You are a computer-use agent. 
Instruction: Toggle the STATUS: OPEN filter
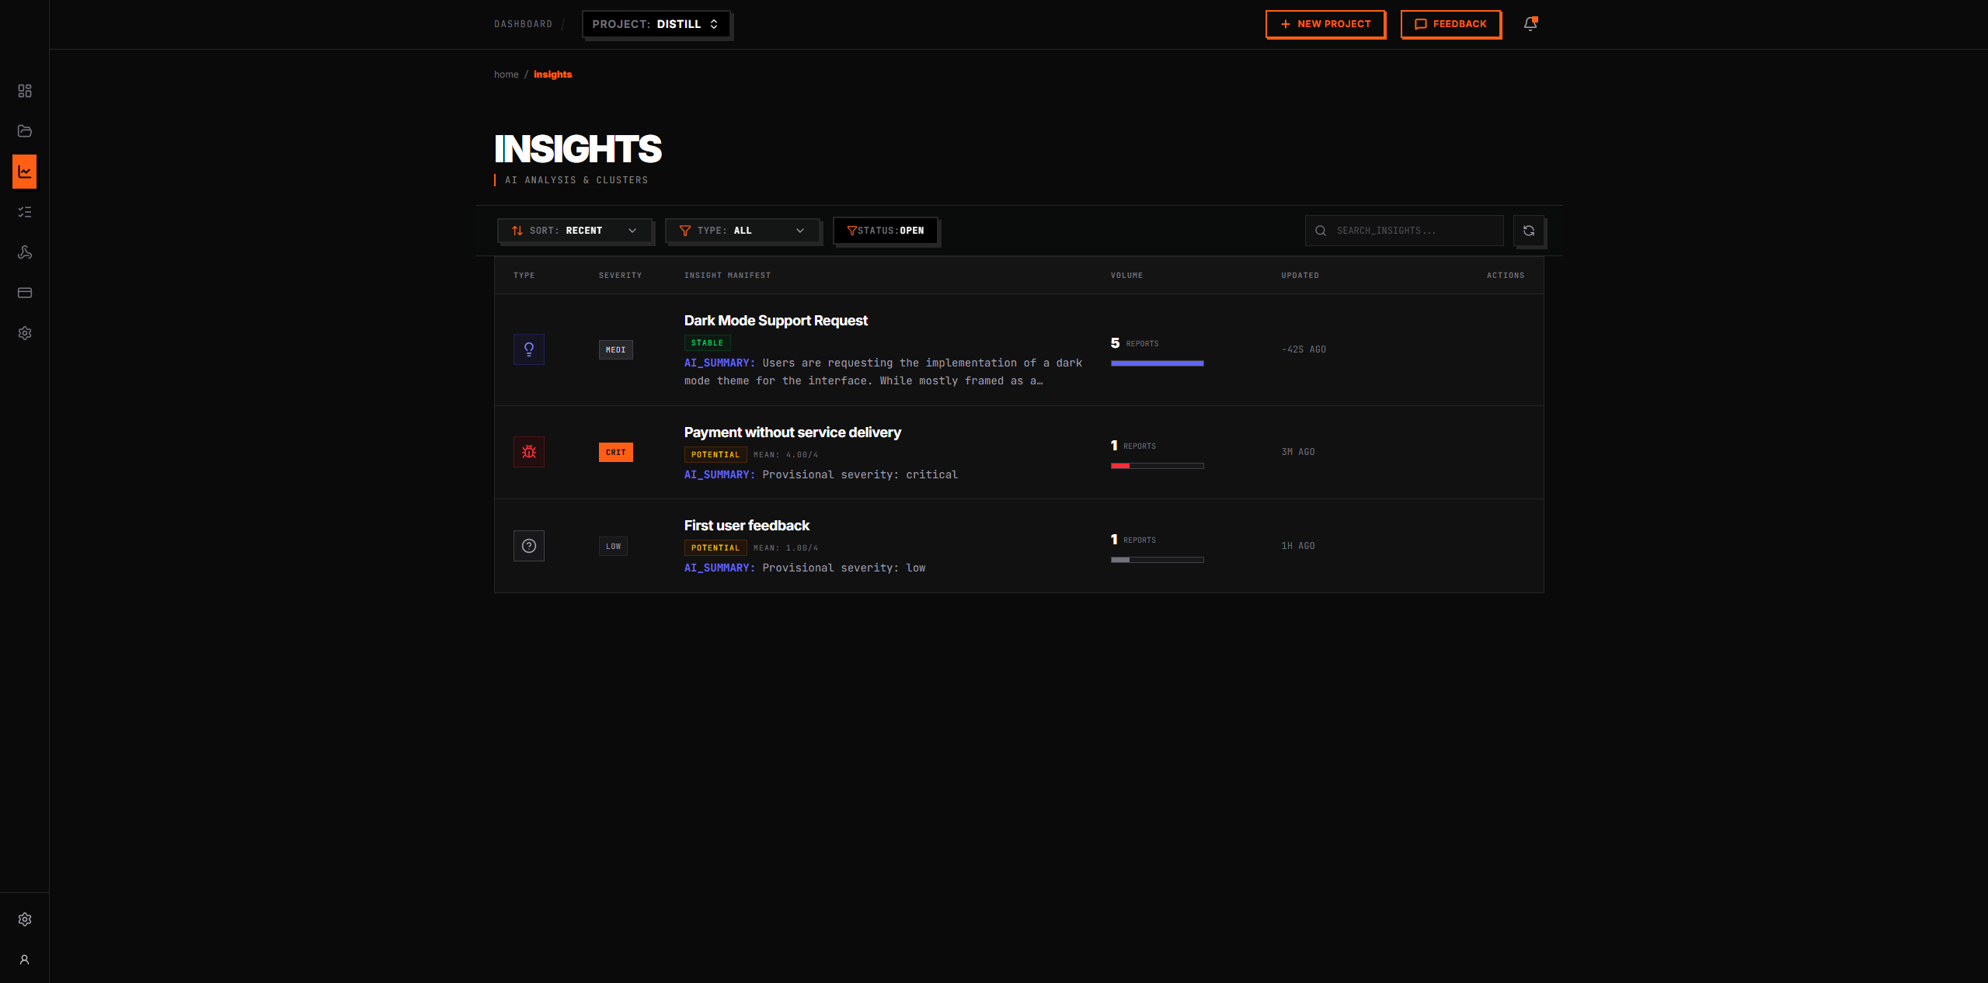point(885,231)
